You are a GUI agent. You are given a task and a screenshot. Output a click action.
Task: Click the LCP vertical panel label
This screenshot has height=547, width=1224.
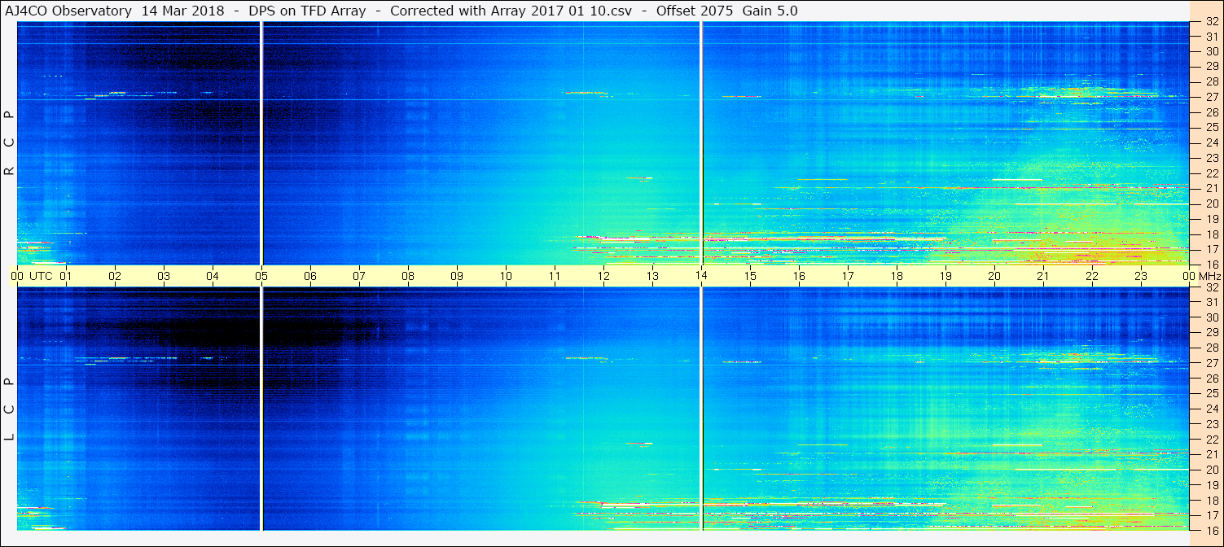(9, 409)
